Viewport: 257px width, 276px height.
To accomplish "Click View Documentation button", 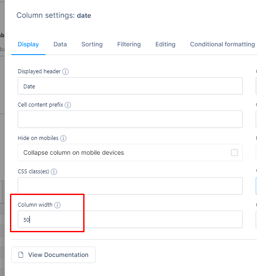I will click(53, 255).
